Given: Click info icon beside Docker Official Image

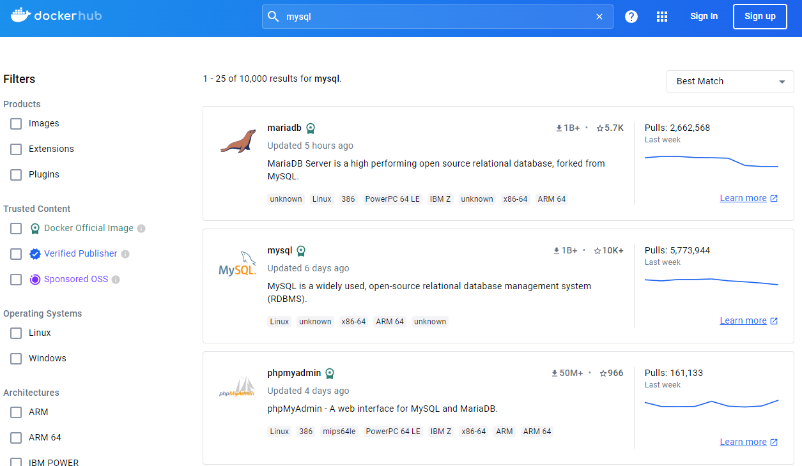Looking at the screenshot, I should click(x=141, y=229).
